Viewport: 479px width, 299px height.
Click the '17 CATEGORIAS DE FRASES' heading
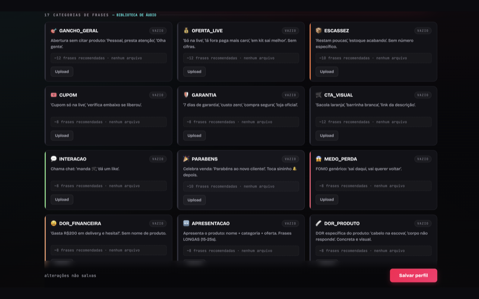pyautogui.click(x=77, y=15)
